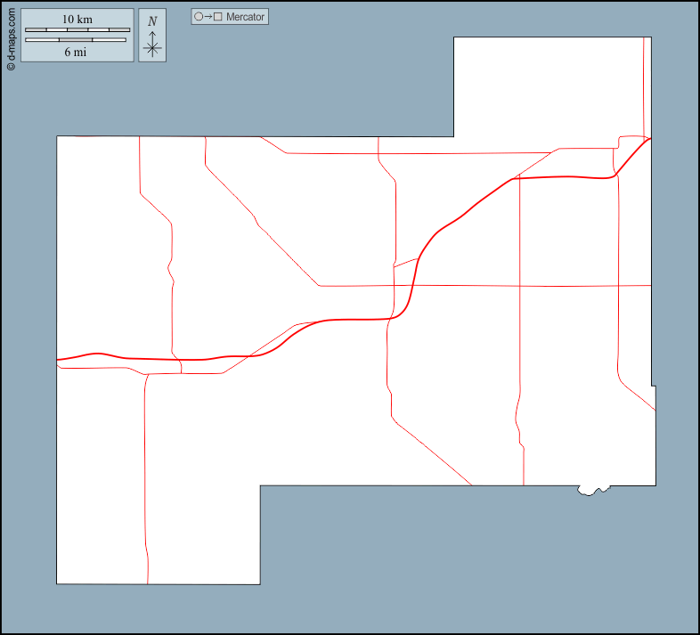Image resolution: width=700 pixels, height=635 pixels.
Task: Open the d-maps.com copyright link
Action: click(11, 36)
